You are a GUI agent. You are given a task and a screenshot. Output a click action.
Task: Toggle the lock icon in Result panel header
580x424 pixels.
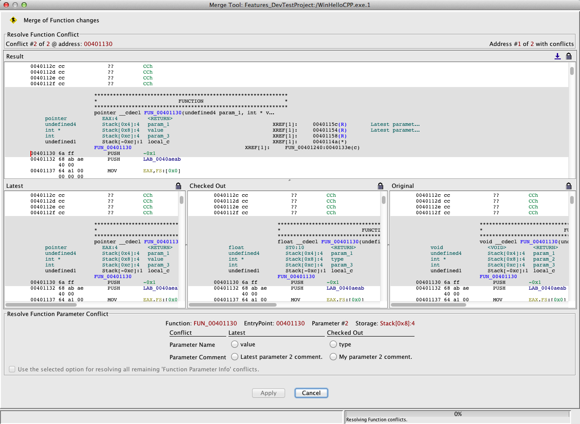(569, 56)
